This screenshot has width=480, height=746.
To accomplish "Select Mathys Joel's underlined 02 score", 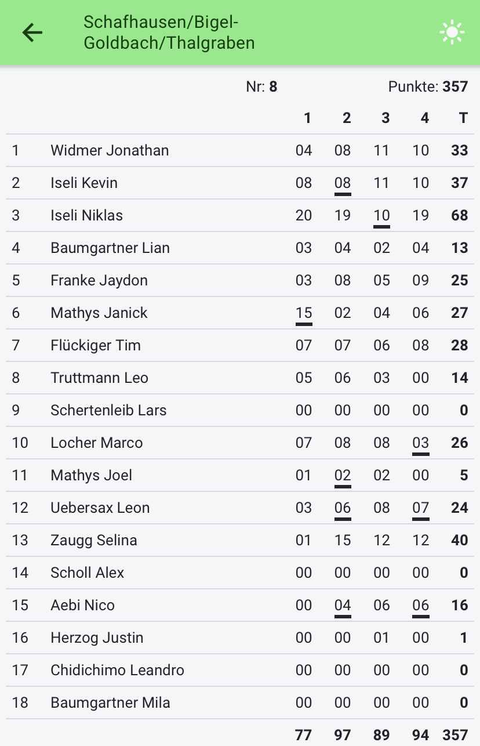I will [343, 476].
